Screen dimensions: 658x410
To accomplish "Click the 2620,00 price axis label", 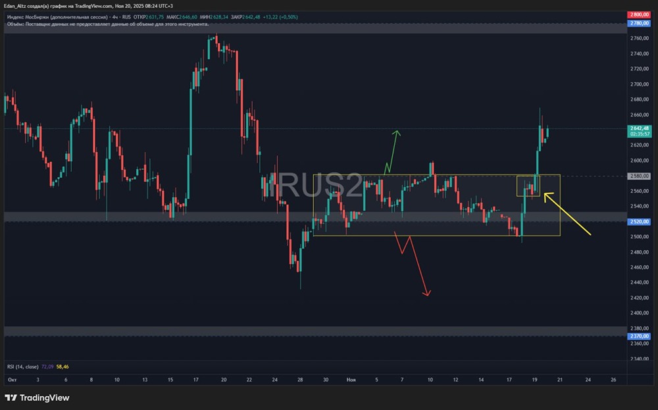I will [640, 145].
